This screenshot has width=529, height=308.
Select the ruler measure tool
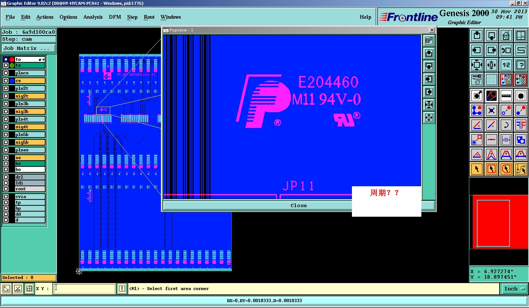pyautogui.click(x=506, y=96)
